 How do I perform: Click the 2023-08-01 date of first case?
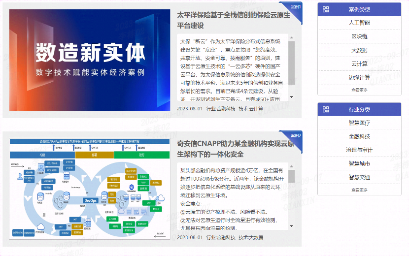tap(190, 109)
